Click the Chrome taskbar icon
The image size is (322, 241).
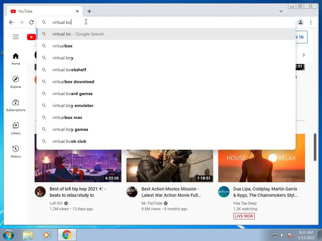(x=67, y=235)
